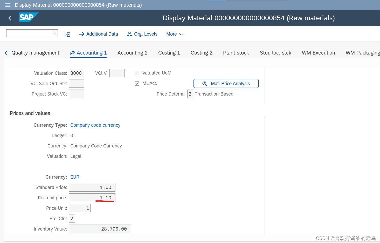Expand the dropdown arrow next to More

tap(182, 34)
